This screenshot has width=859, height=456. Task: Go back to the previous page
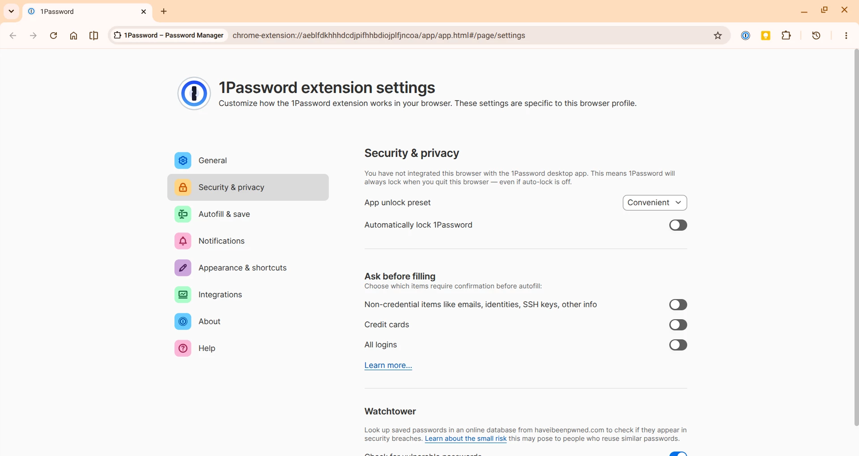tap(13, 36)
